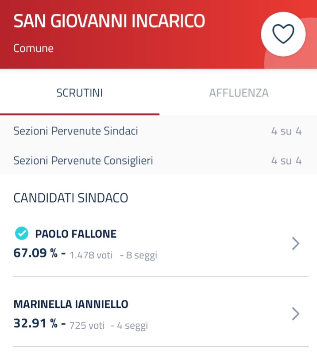The image size is (317, 361).
Task: Click the 4 su 4 value for Sindaci
Action: (286, 131)
